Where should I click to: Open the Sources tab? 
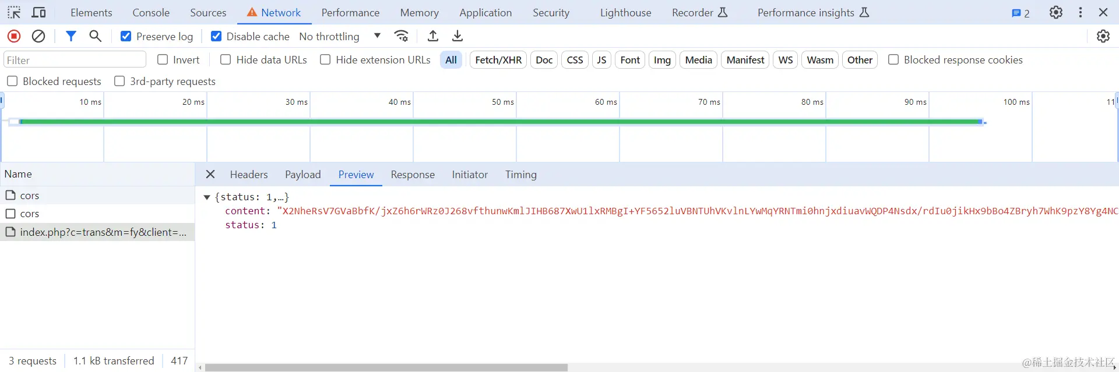pos(208,12)
